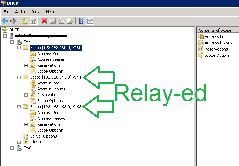The image size is (239, 166).
Task: Open Scope Options under scope V191
Action: pos(50,101)
